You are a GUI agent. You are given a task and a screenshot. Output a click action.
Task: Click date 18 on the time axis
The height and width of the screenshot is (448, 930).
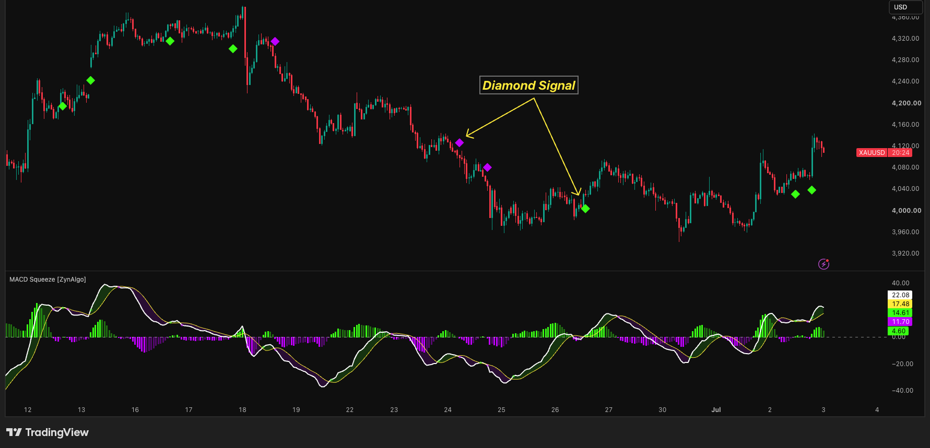(242, 410)
